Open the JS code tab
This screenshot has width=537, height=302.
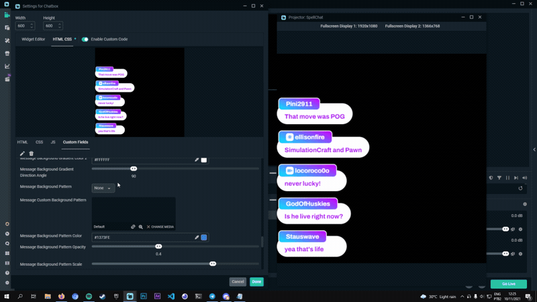click(x=53, y=142)
